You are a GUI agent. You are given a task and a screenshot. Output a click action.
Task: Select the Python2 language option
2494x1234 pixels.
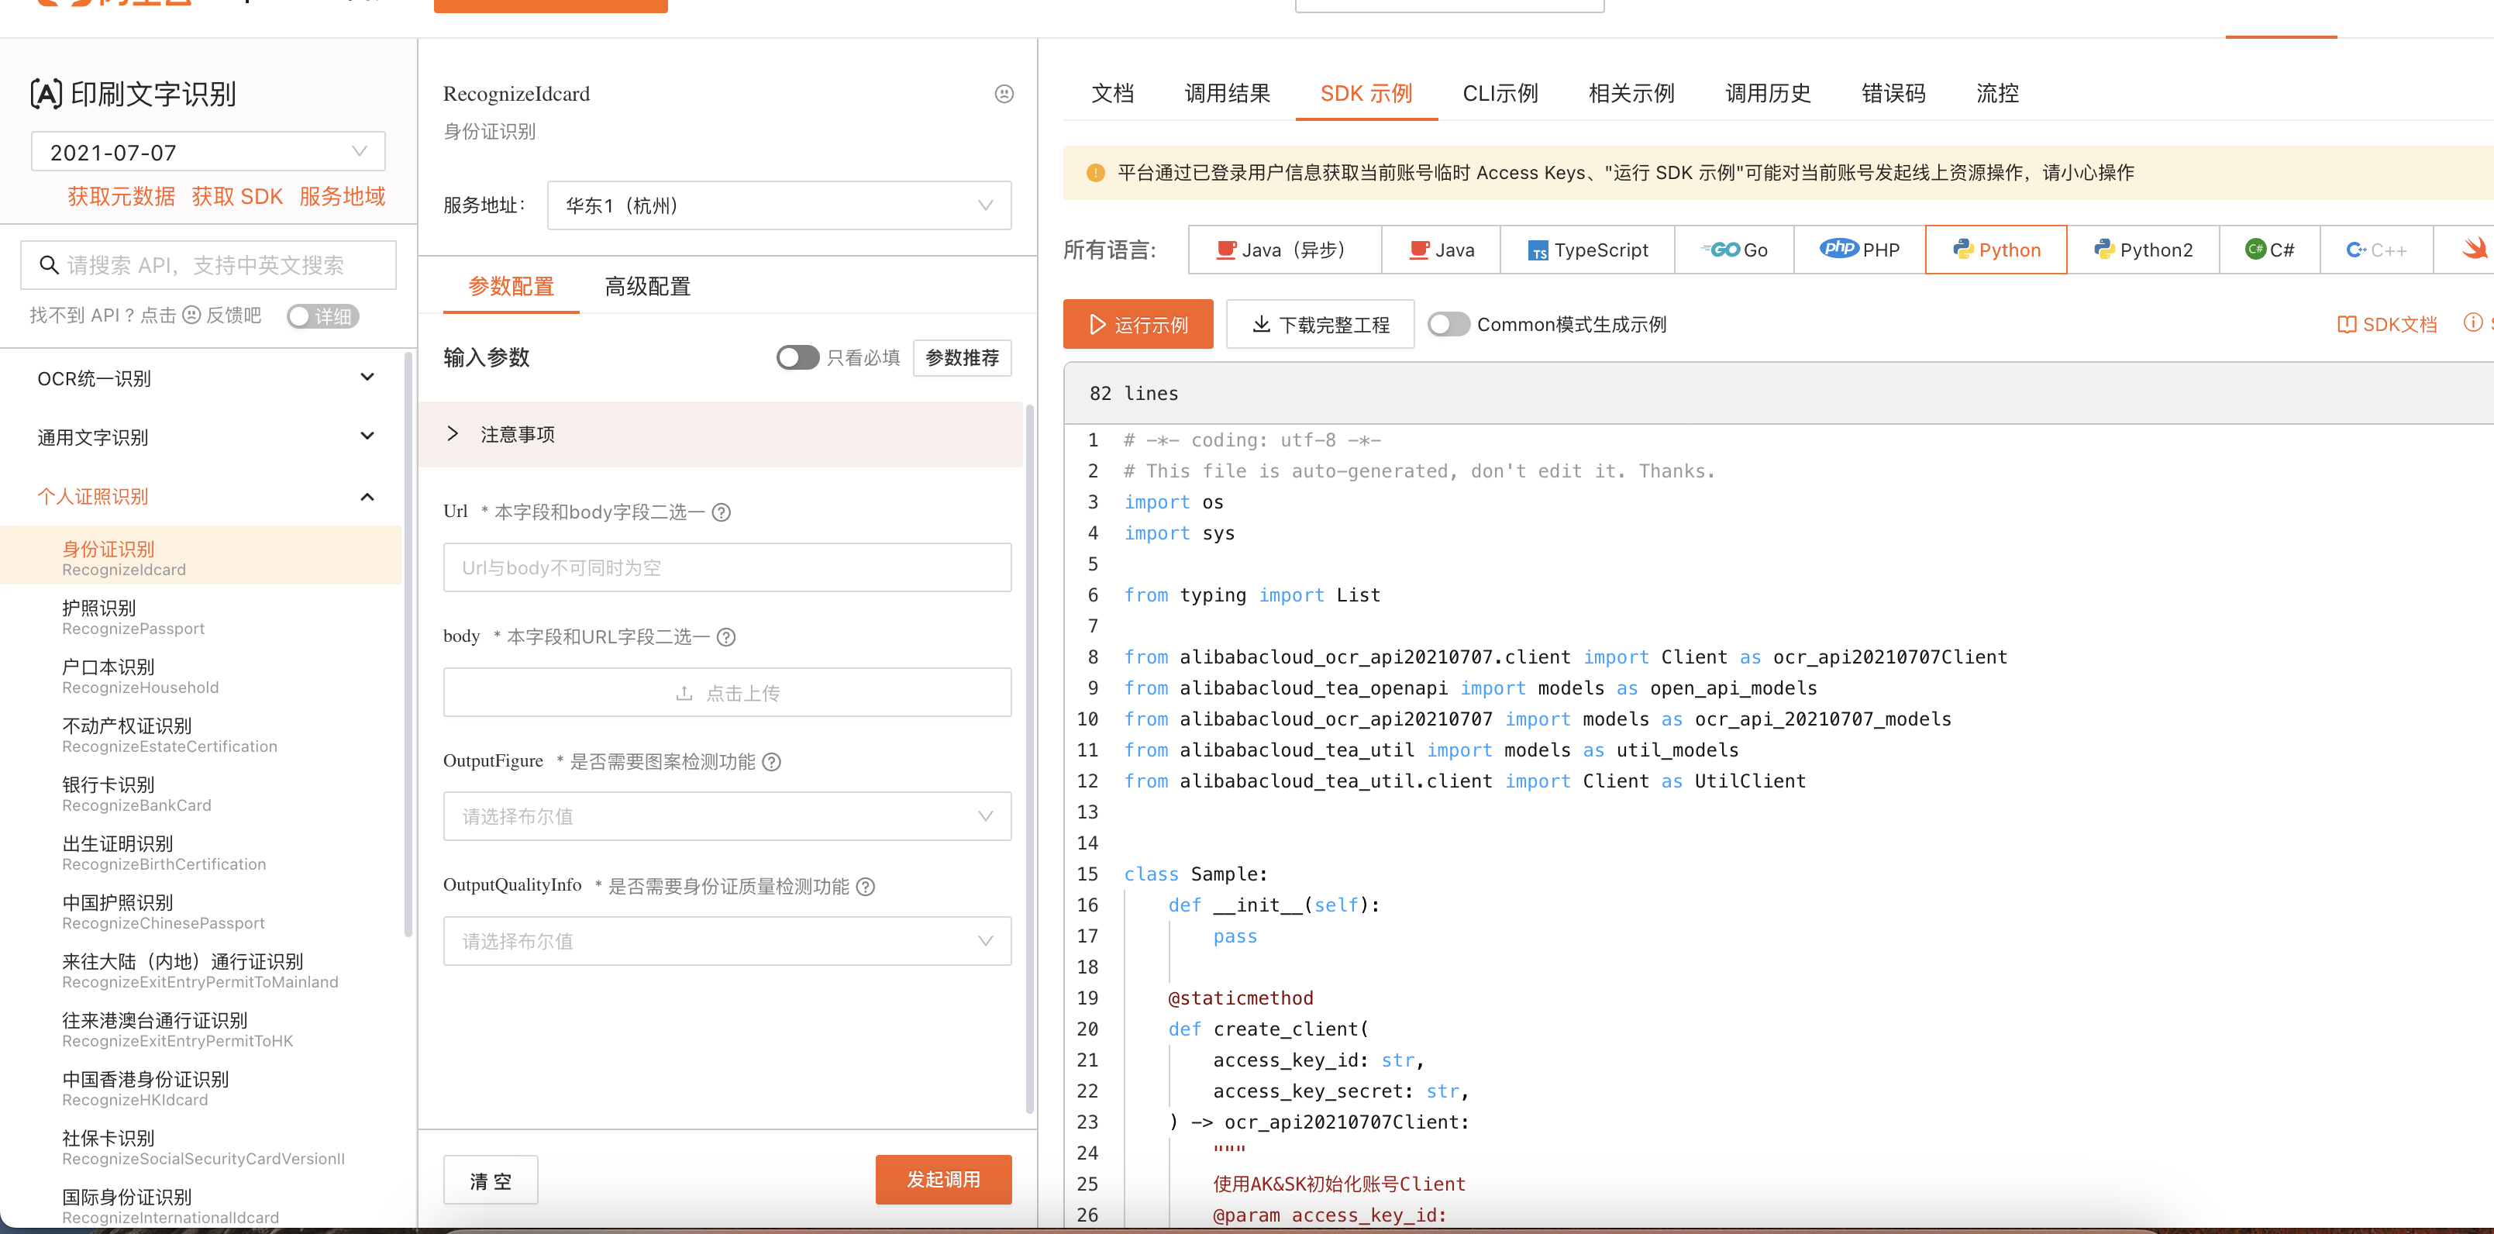(2144, 250)
